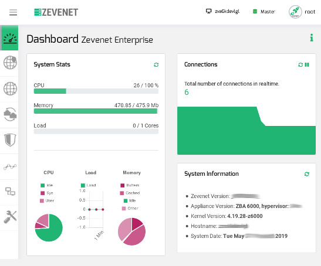321x266 pixels.
Task: Open the IPDS shield sidebar icon
Action: tap(10, 140)
